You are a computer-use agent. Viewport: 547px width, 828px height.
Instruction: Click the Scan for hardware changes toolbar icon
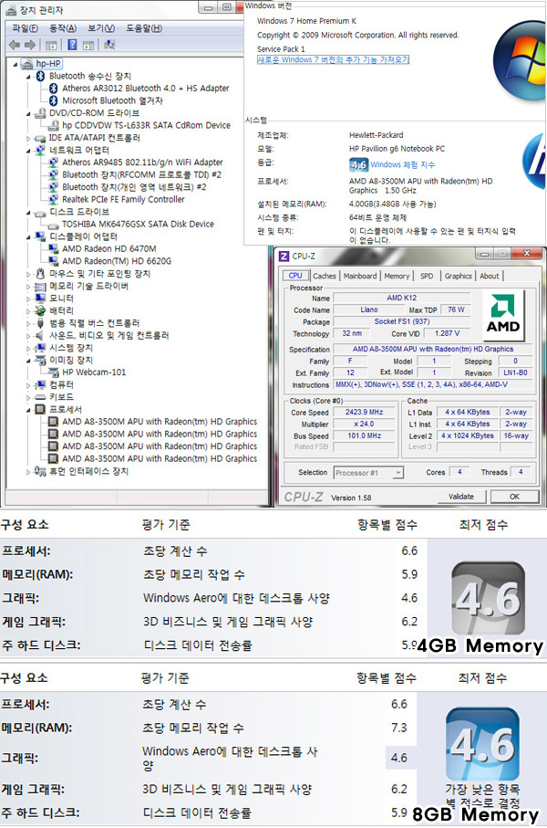(x=109, y=44)
